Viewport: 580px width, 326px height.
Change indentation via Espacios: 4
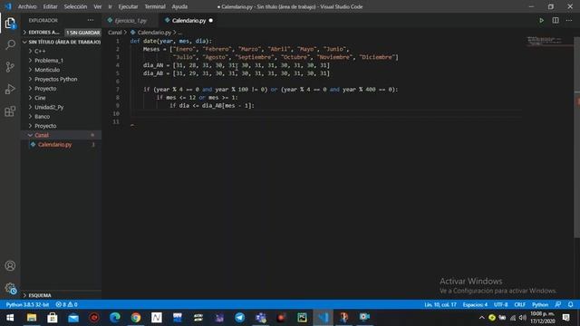pos(475,304)
